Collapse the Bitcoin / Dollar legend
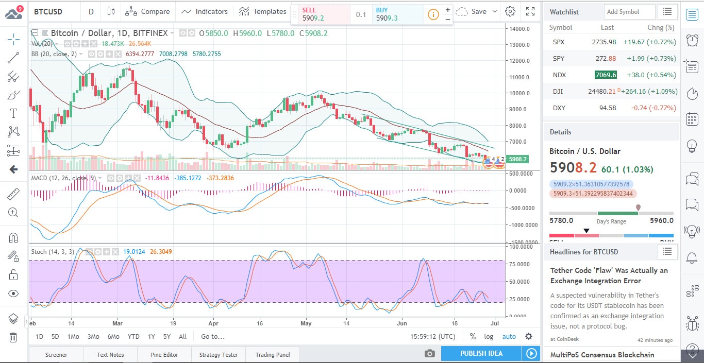 point(35,33)
